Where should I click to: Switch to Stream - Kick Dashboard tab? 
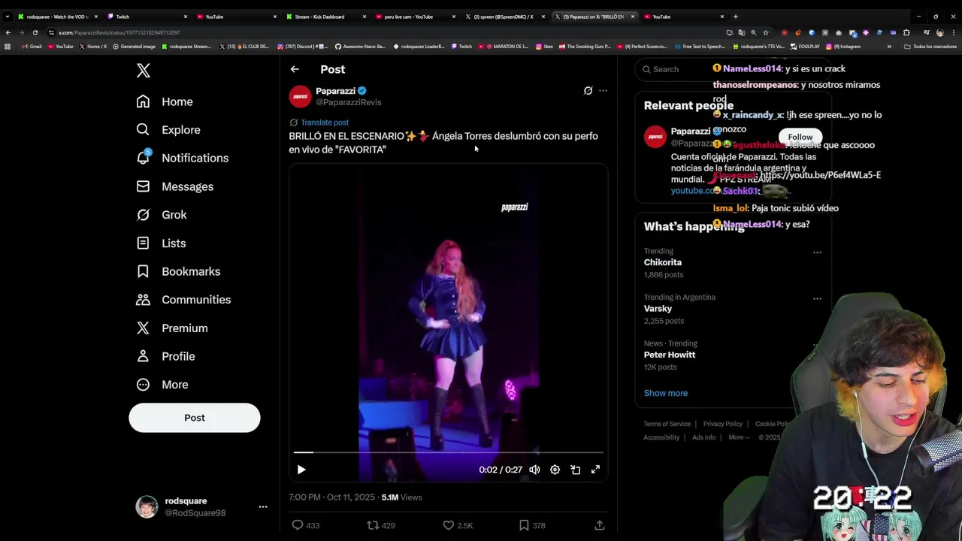coord(325,17)
